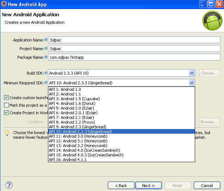224x191 pixels.
Task: Select API 3: Android 1.5 (Cupcake)
Action: coord(122,99)
